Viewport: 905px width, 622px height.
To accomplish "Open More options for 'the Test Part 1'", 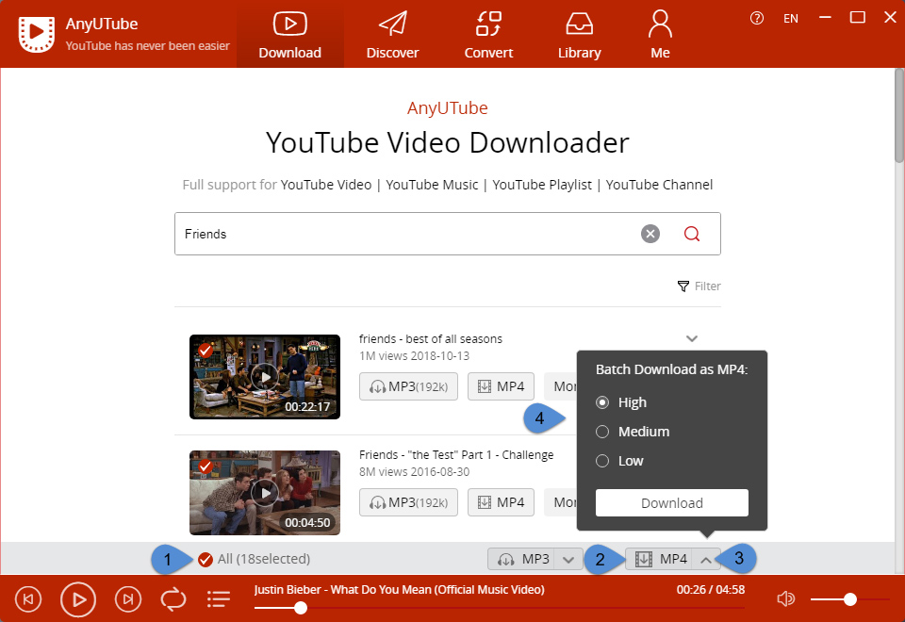I will point(561,502).
